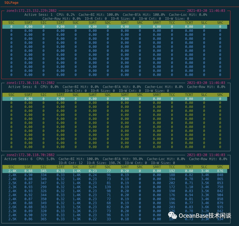The image size is (239, 226).
Task: Click the timestamp in the zone2 panel header
Action: (x=206, y=155)
